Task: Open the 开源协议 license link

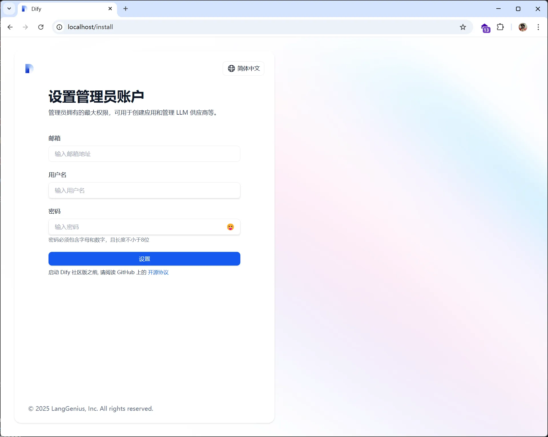Action: 158,272
